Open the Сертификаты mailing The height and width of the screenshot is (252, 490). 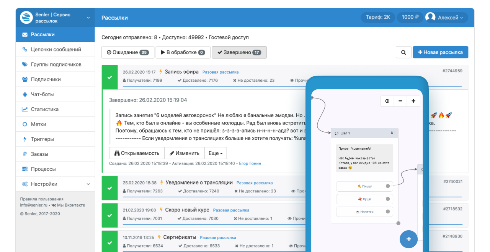click(180, 237)
